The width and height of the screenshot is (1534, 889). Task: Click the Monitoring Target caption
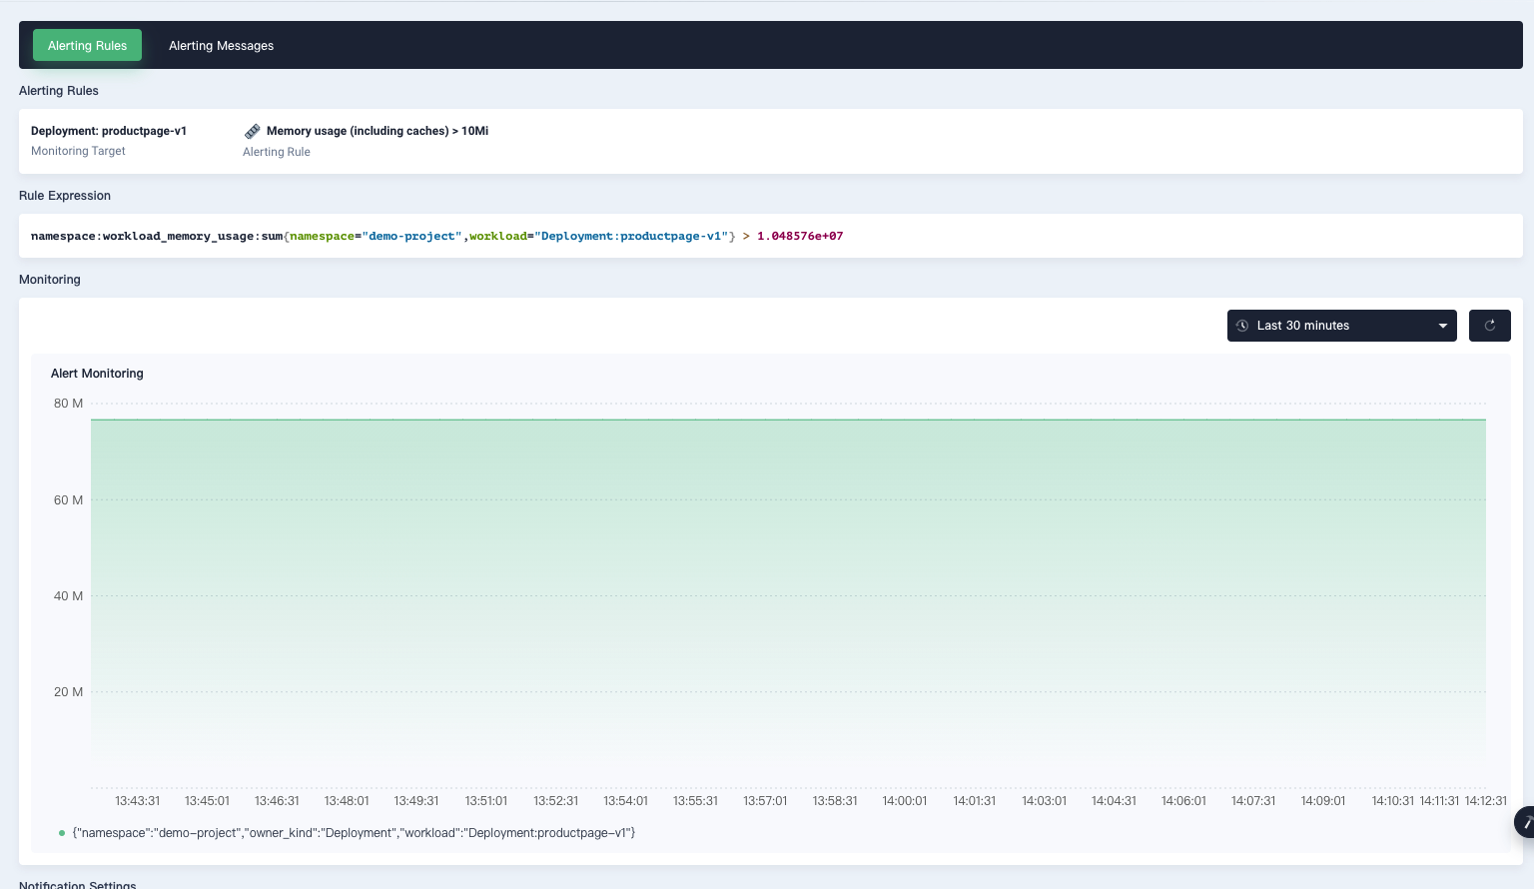click(78, 152)
